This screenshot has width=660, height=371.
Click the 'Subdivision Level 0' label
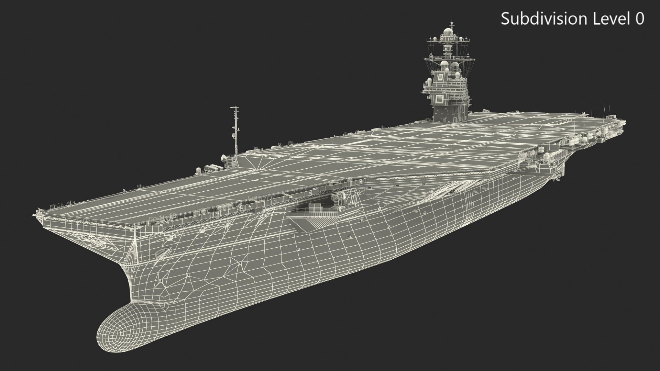572,19
